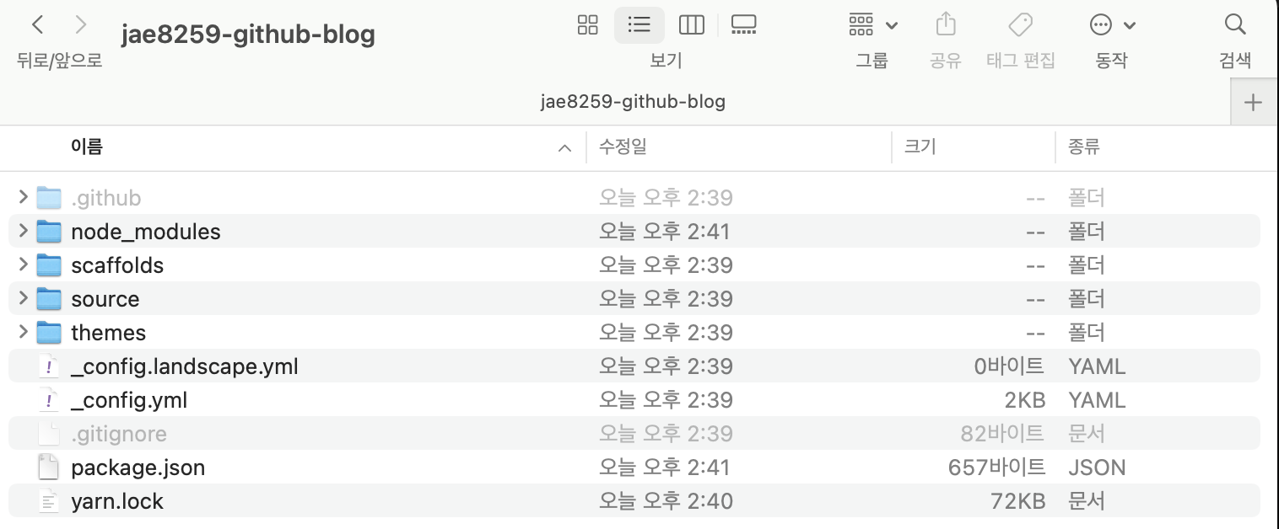Select the jae8259-github-blog tab
The height and width of the screenshot is (529, 1279).
pyautogui.click(x=633, y=102)
